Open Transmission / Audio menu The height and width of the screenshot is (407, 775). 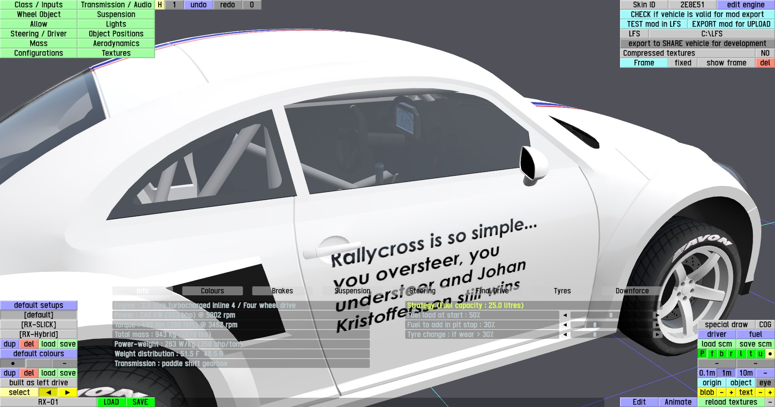coord(116,5)
